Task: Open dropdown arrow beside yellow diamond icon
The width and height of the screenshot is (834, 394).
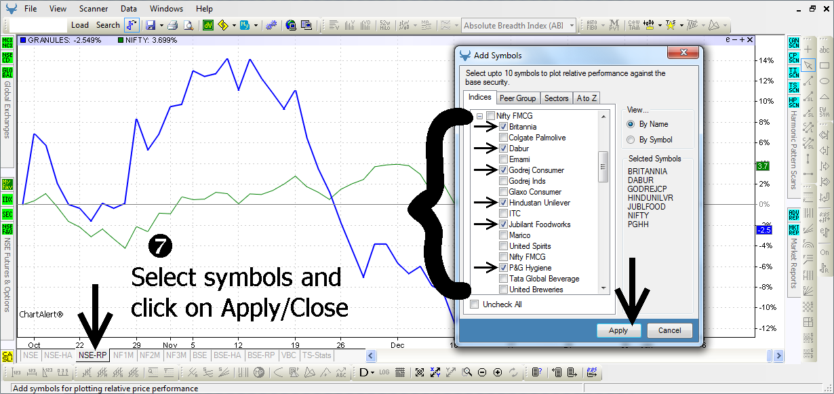Action: 234,25
